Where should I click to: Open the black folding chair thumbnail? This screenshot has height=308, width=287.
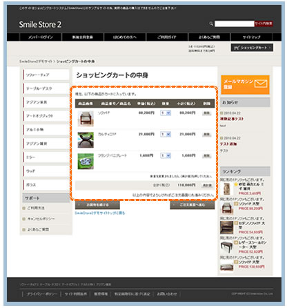click(x=86, y=140)
